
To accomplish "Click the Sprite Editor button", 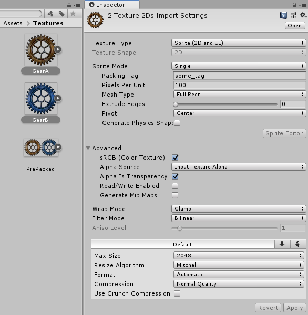I will point(284,133).
